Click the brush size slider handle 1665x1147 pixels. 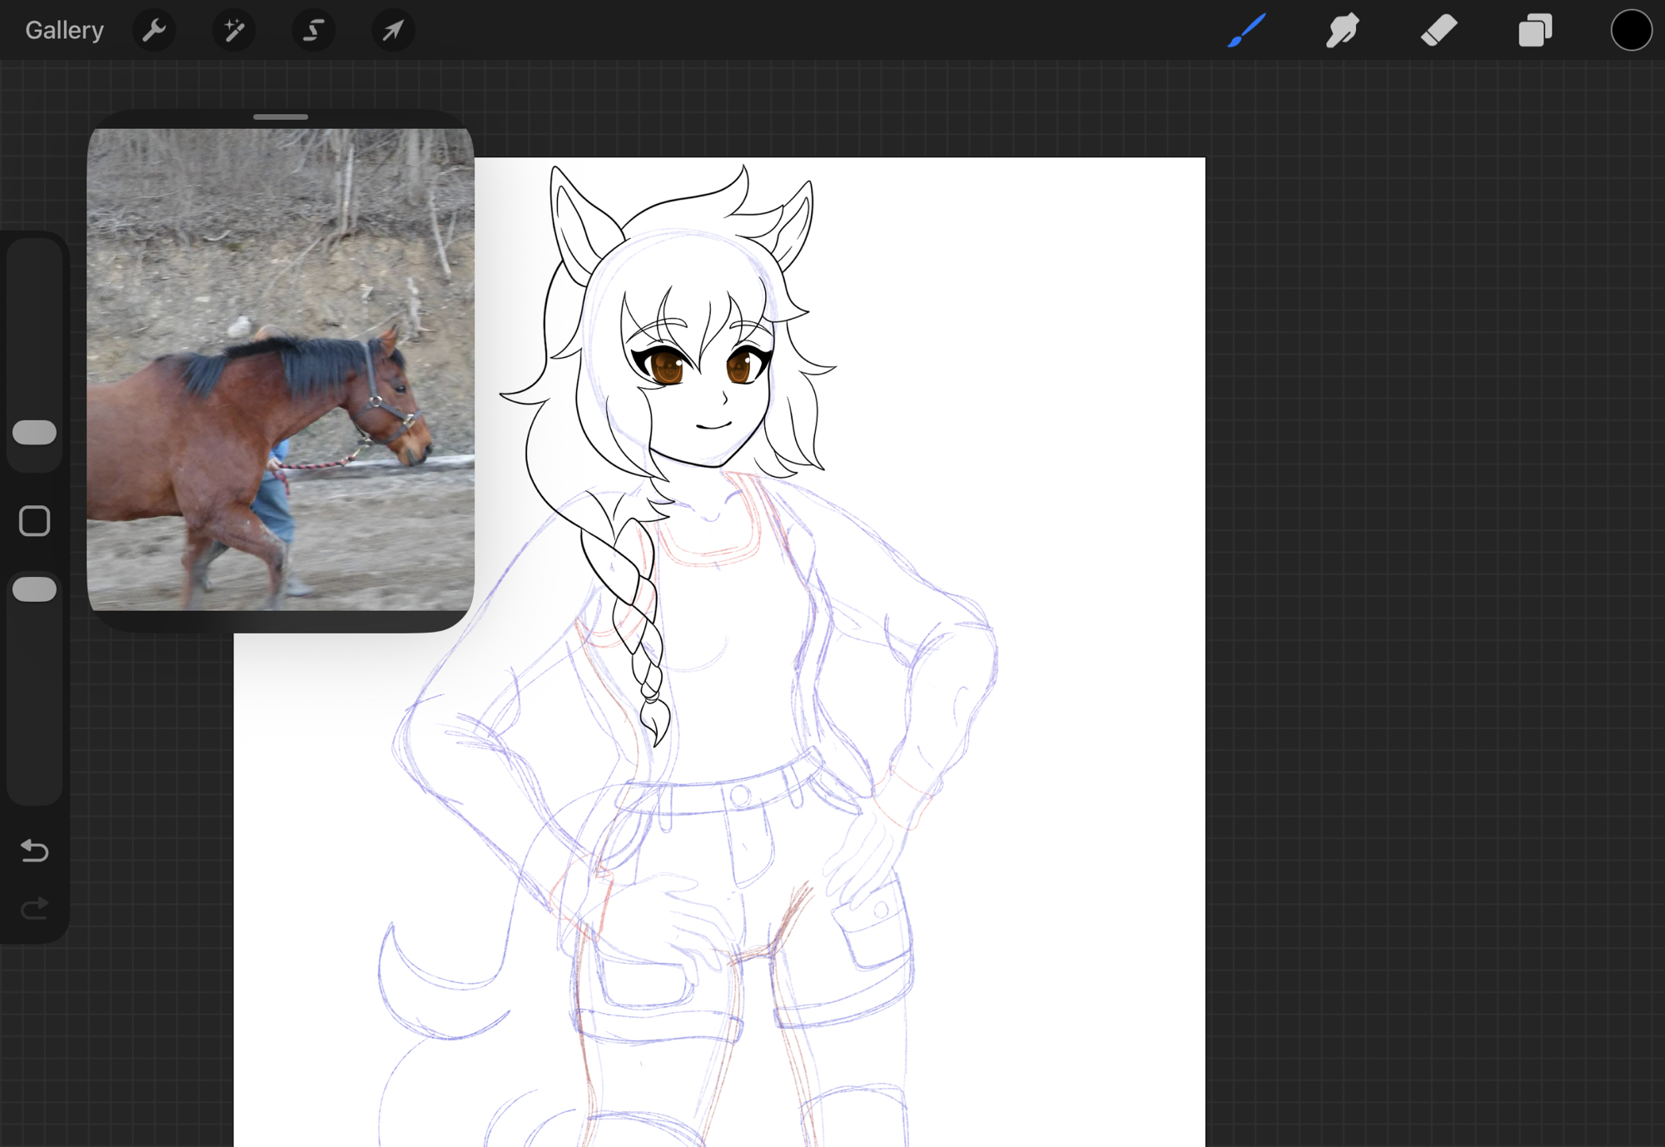[x=35, y=432]
